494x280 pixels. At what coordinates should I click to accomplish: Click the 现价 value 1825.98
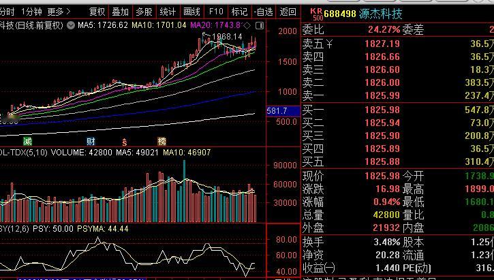click(382, 176)
